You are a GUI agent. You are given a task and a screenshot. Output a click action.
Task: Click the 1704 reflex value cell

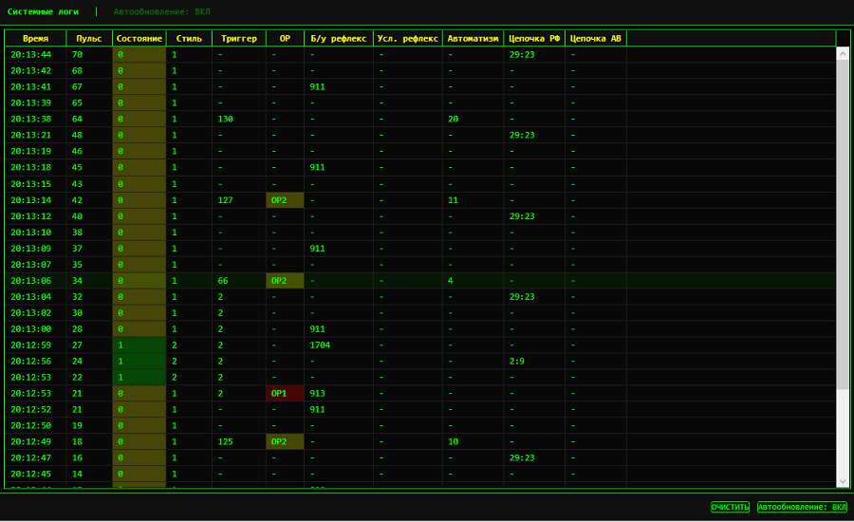(x=320, y=345)
